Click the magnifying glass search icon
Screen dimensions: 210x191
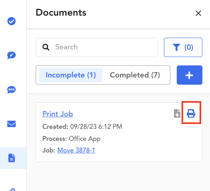pos(46,47)
